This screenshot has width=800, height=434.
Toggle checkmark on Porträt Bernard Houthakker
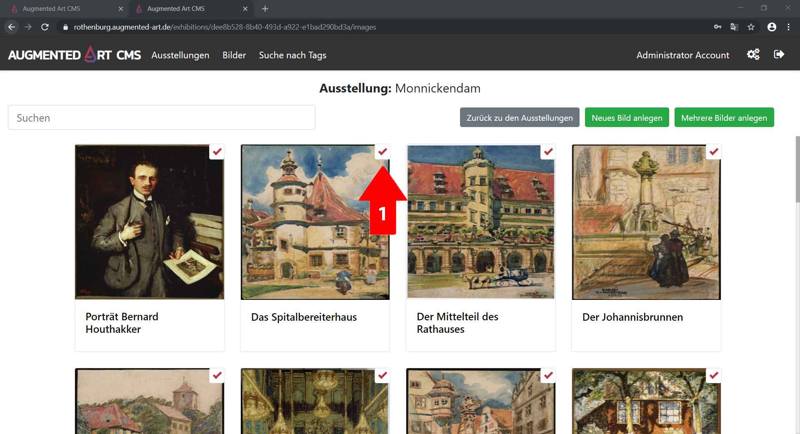point(217,152)
